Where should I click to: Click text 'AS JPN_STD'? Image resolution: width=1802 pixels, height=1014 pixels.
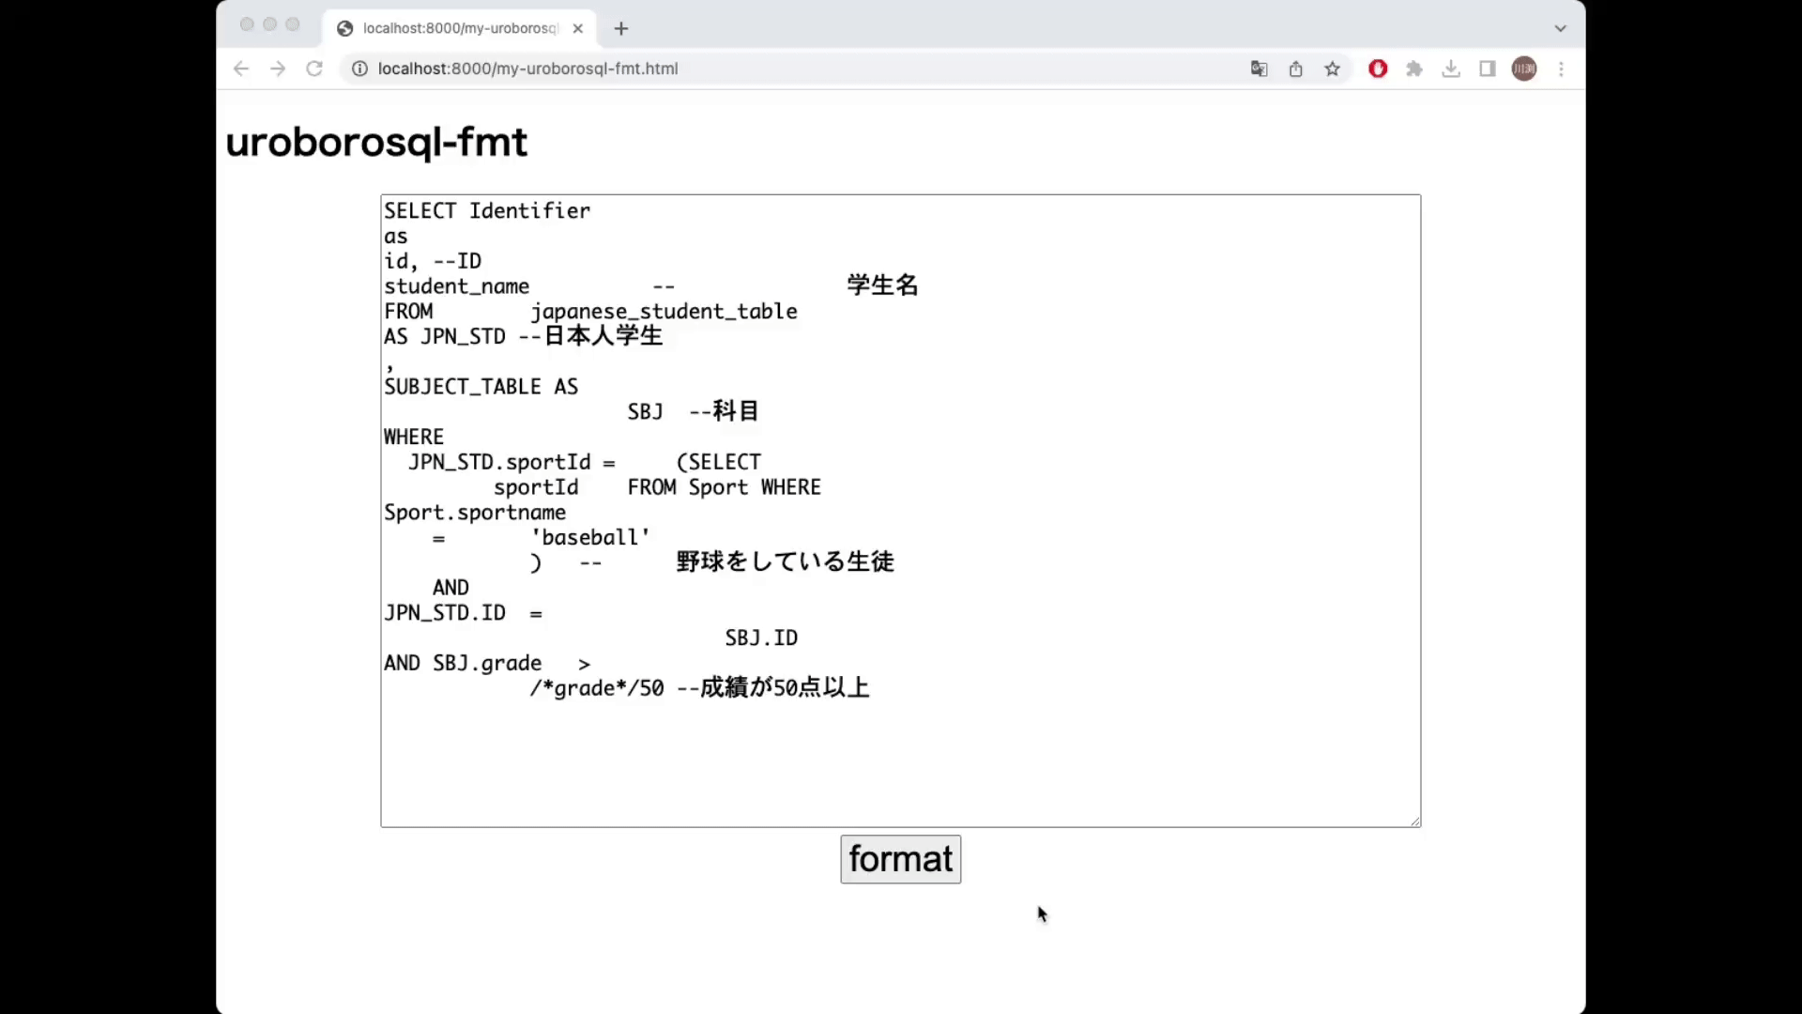pyautogui.click(x=445, y=336)
